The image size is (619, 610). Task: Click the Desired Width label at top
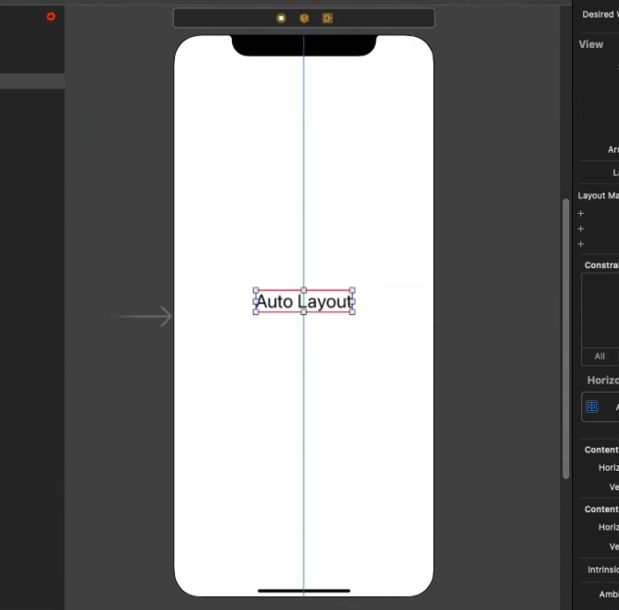601,14
